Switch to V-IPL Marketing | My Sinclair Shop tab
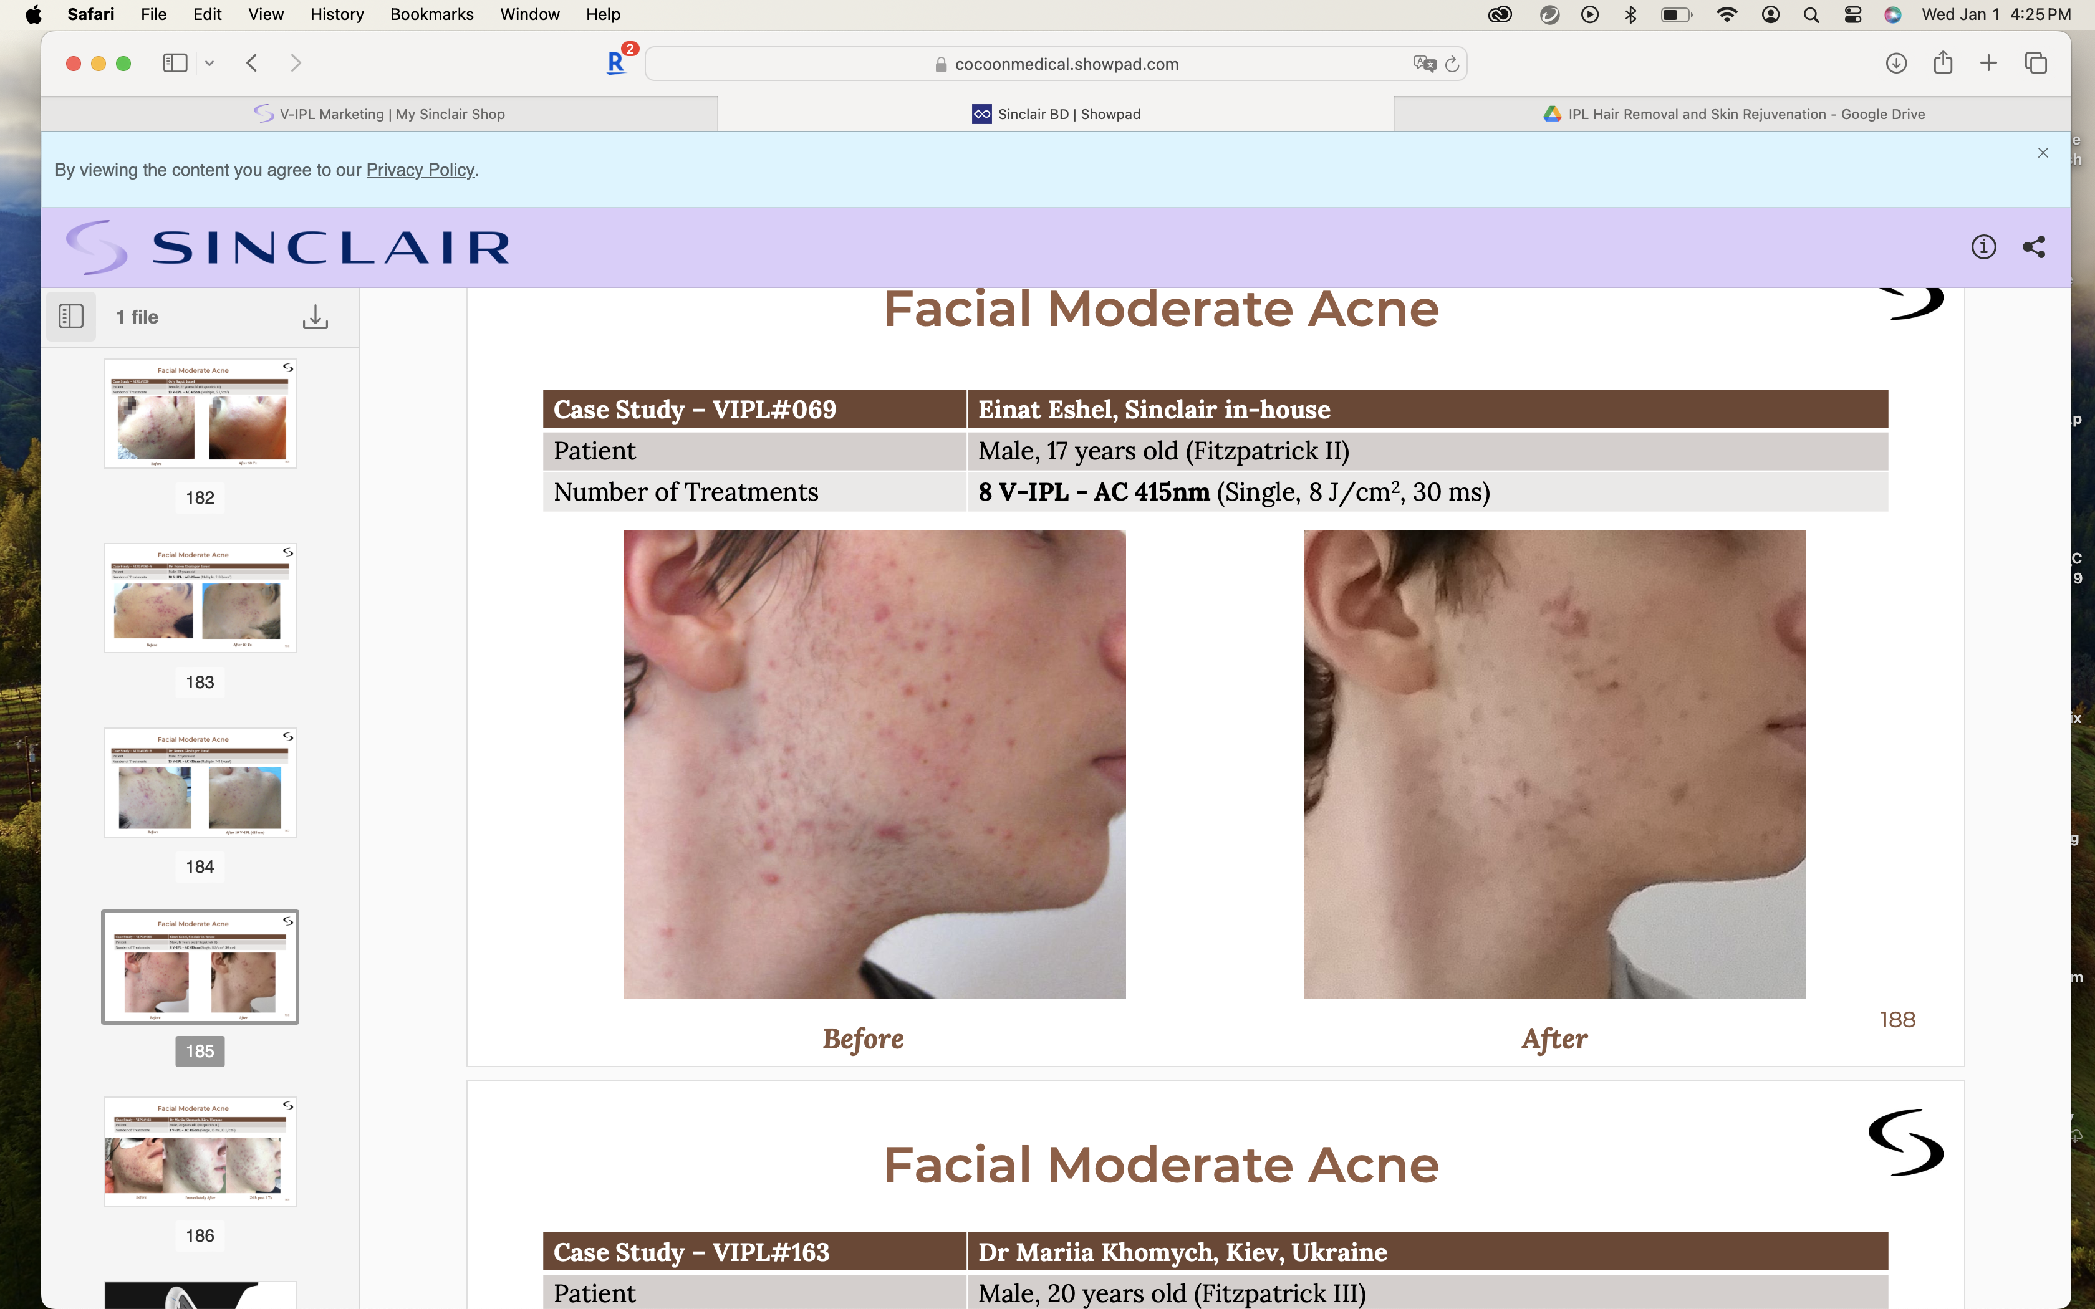The image size is (2095, 1309). click(379, 114)
